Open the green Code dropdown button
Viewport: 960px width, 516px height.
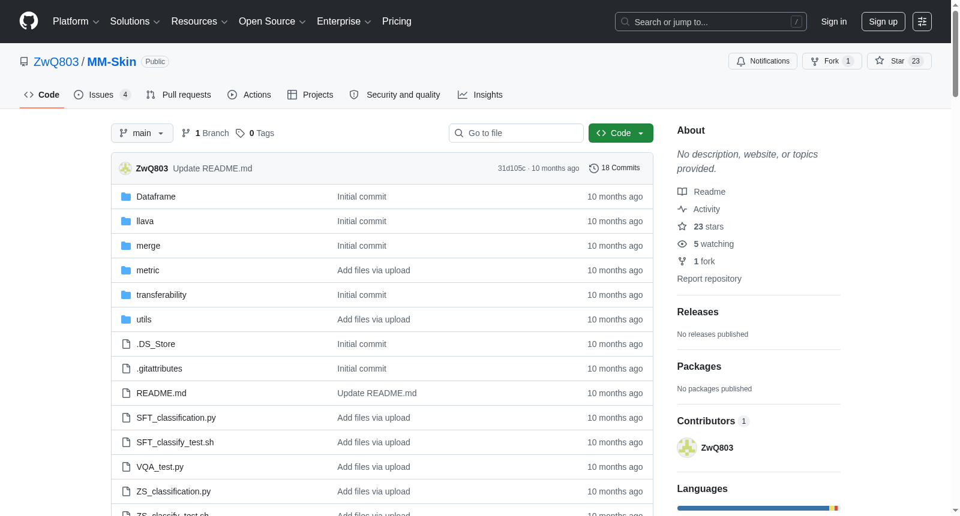point(621,133)
